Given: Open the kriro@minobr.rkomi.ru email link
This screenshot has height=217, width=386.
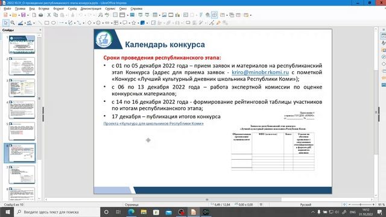Looking at the screenshot, I should (260, 72).
